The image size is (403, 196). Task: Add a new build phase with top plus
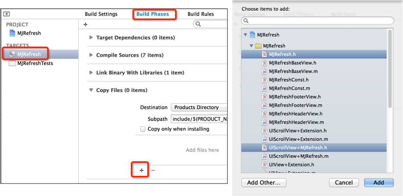86,25
